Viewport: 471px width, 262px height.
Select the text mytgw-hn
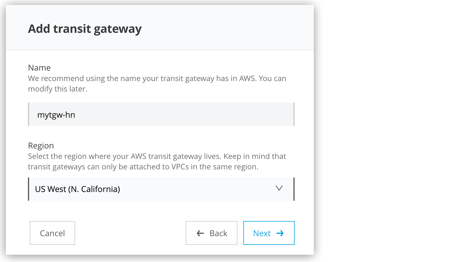(x=56, y=114)
